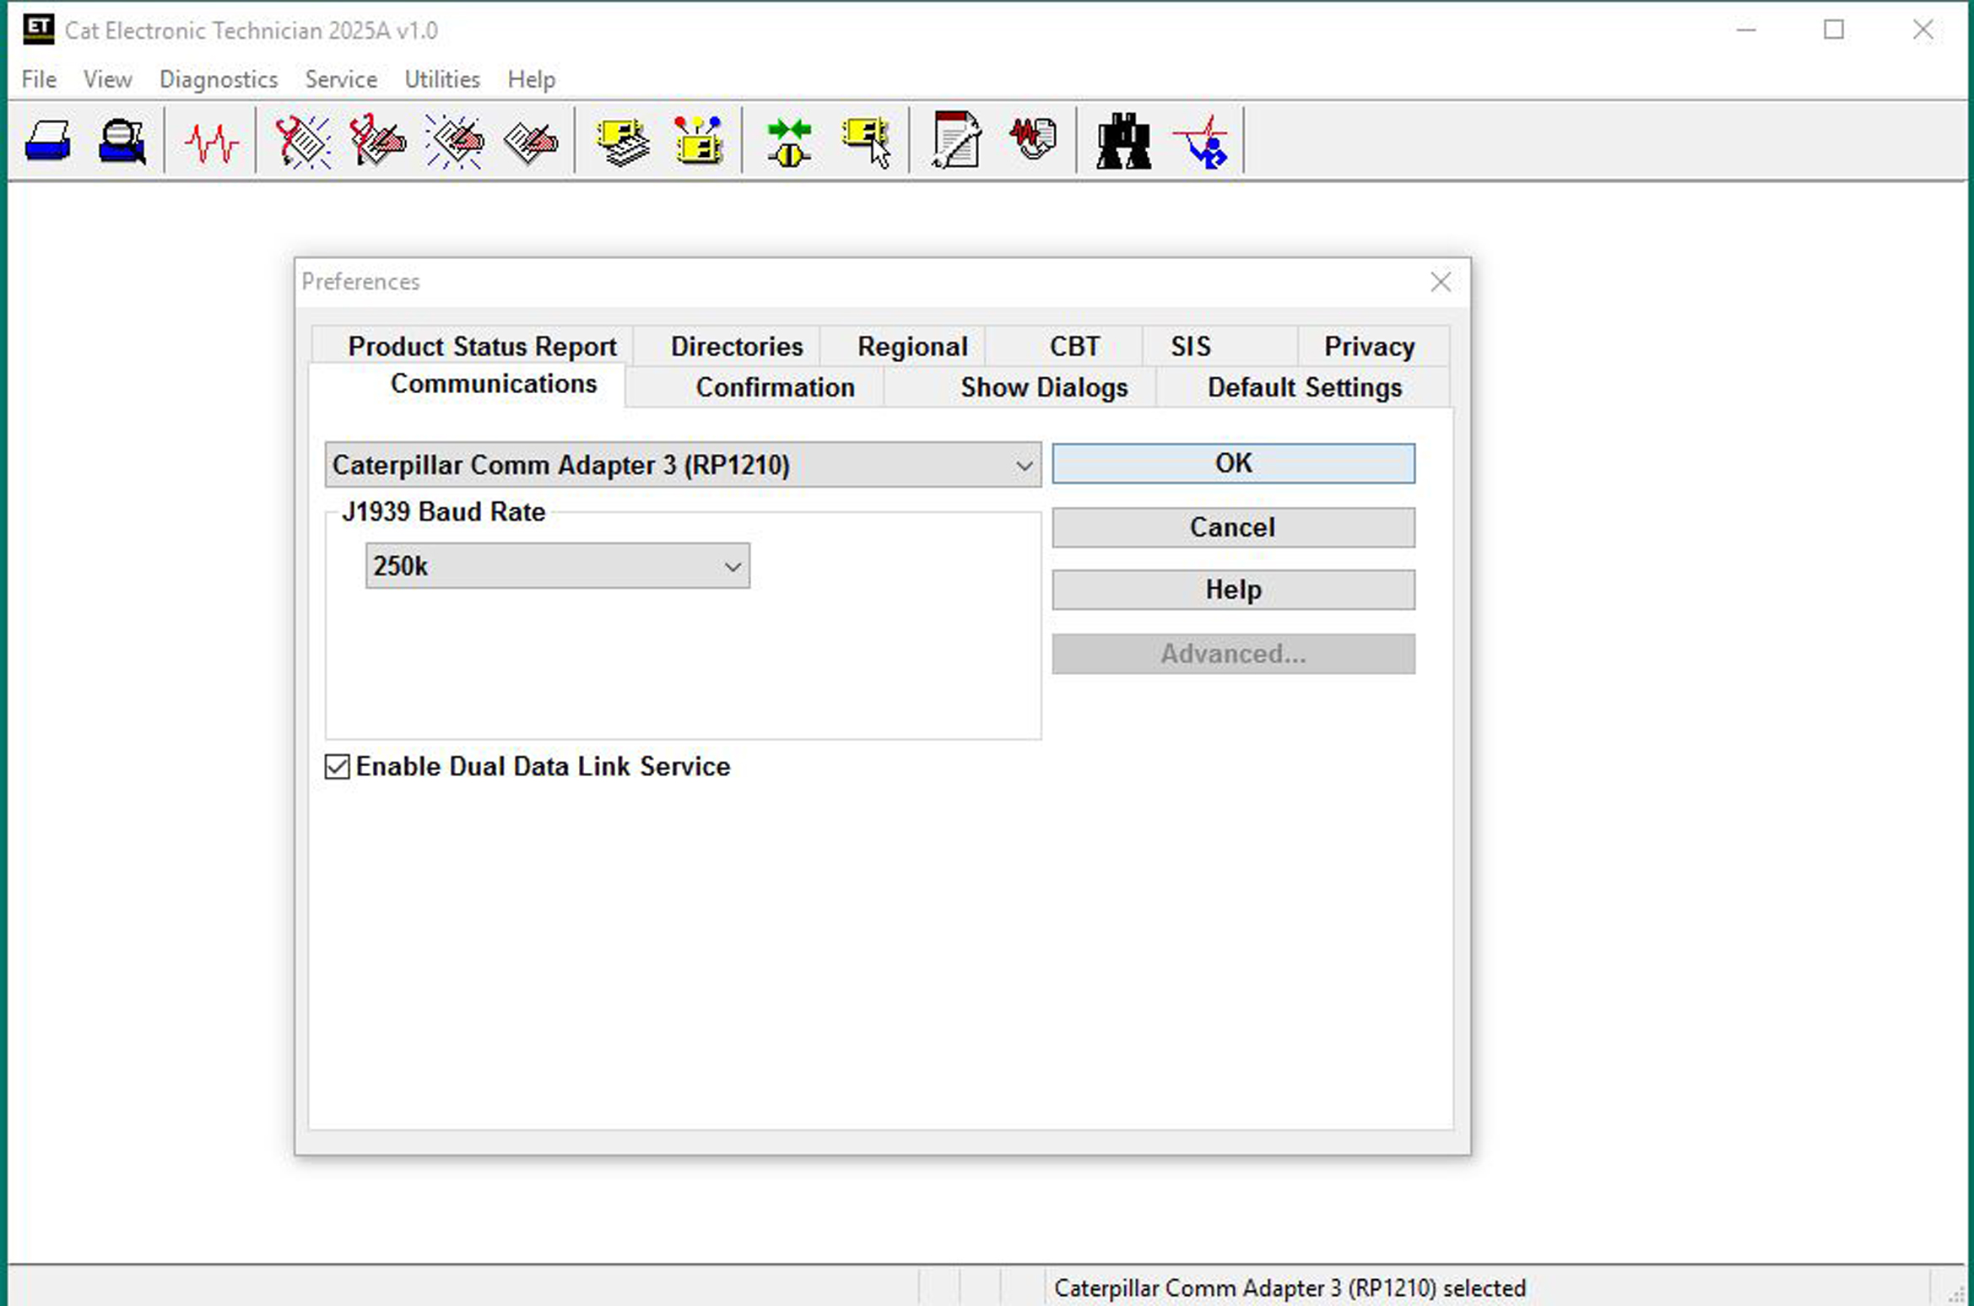1974x1306 pixels.
Task: Open the document with wrench icon
Action: point(955,141)
